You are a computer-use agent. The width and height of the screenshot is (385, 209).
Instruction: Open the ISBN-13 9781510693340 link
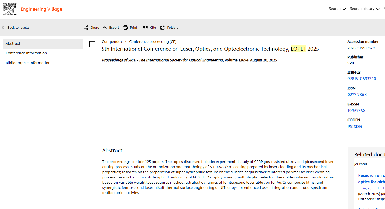362,79
